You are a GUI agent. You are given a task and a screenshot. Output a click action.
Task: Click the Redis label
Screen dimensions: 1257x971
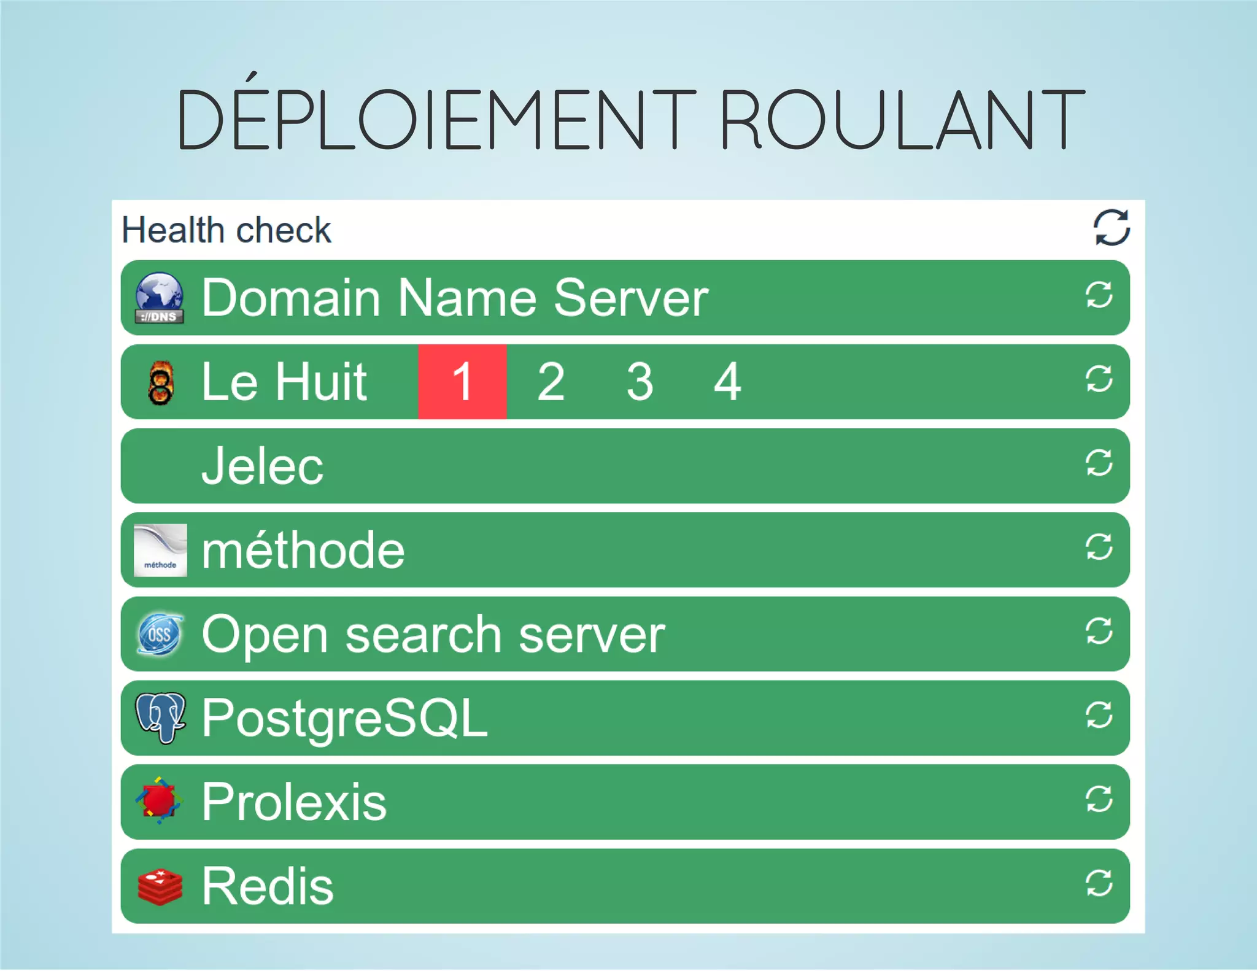268,886
